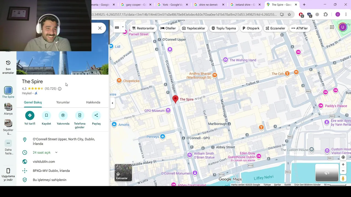Click the Penneys shopping map marker
351x197 pixels.
point(163,137)
